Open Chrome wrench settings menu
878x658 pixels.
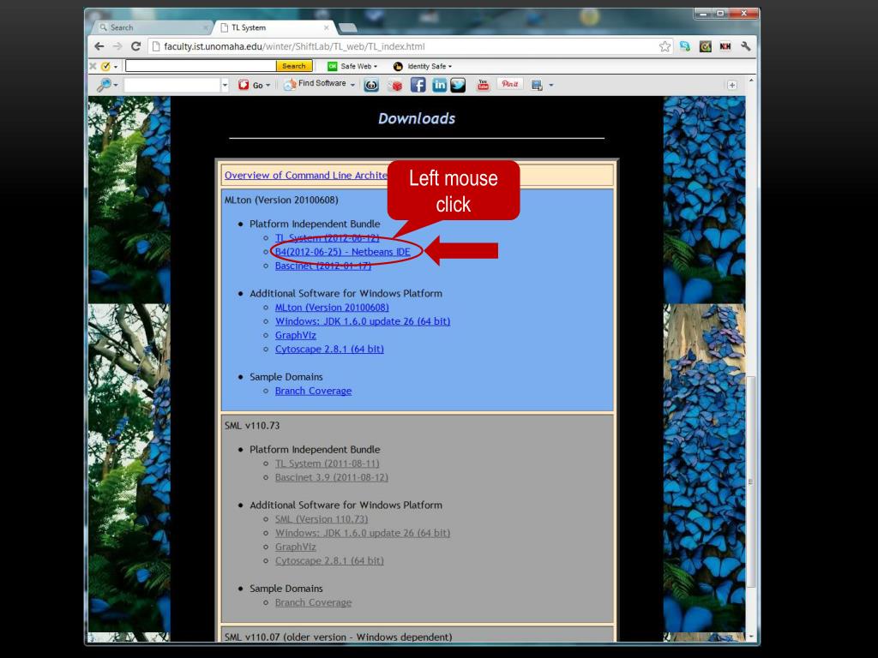click(745, 46)
